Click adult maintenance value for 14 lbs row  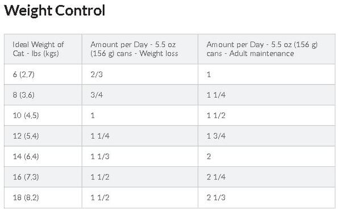(209, 157)
